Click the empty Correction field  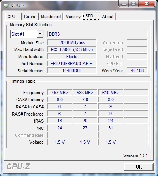pyautogui.click(x=137, y=42)
